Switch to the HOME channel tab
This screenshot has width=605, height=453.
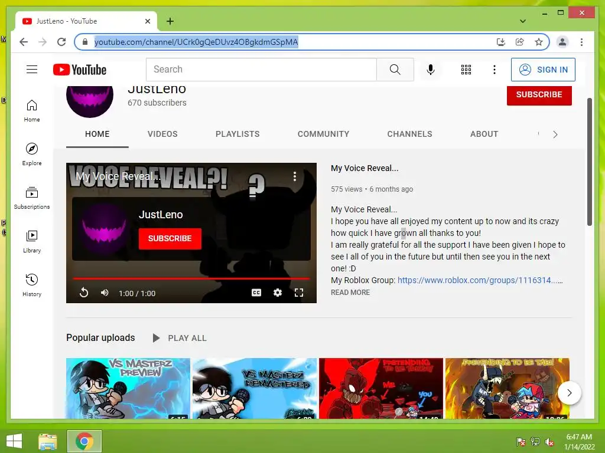coord(97,134)
